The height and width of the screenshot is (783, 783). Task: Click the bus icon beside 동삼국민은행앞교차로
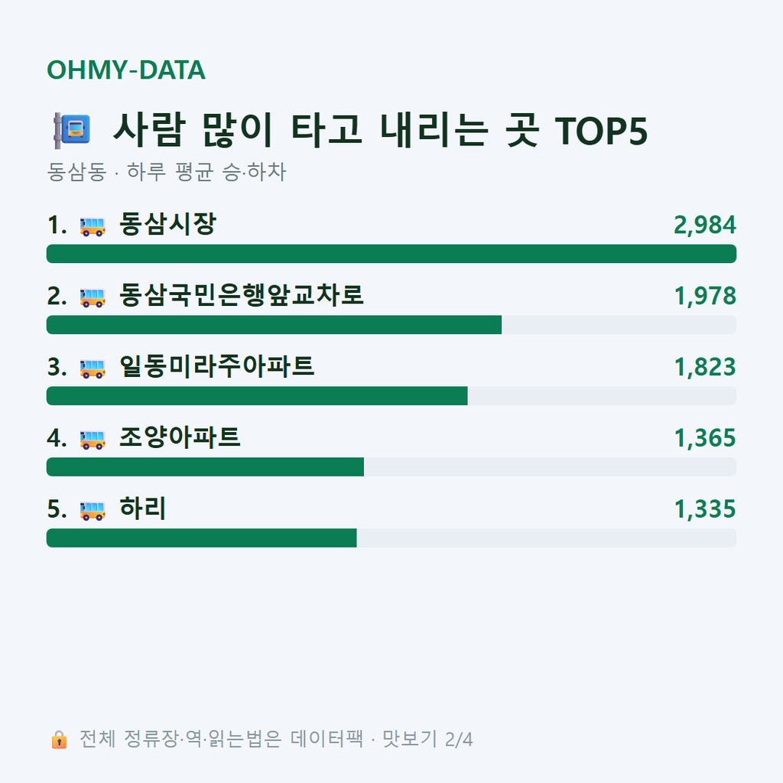[93, 297]
